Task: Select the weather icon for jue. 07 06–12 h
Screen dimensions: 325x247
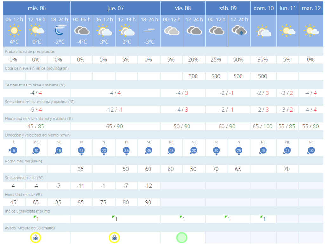Action: click(x=104, y=31)
